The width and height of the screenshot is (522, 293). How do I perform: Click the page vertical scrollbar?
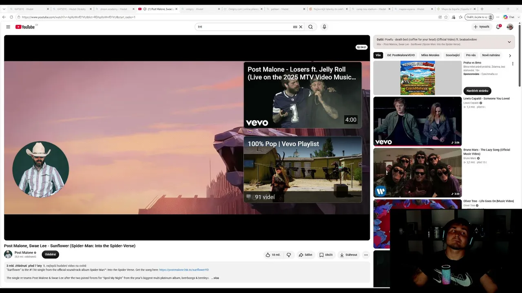pos(520,55)
